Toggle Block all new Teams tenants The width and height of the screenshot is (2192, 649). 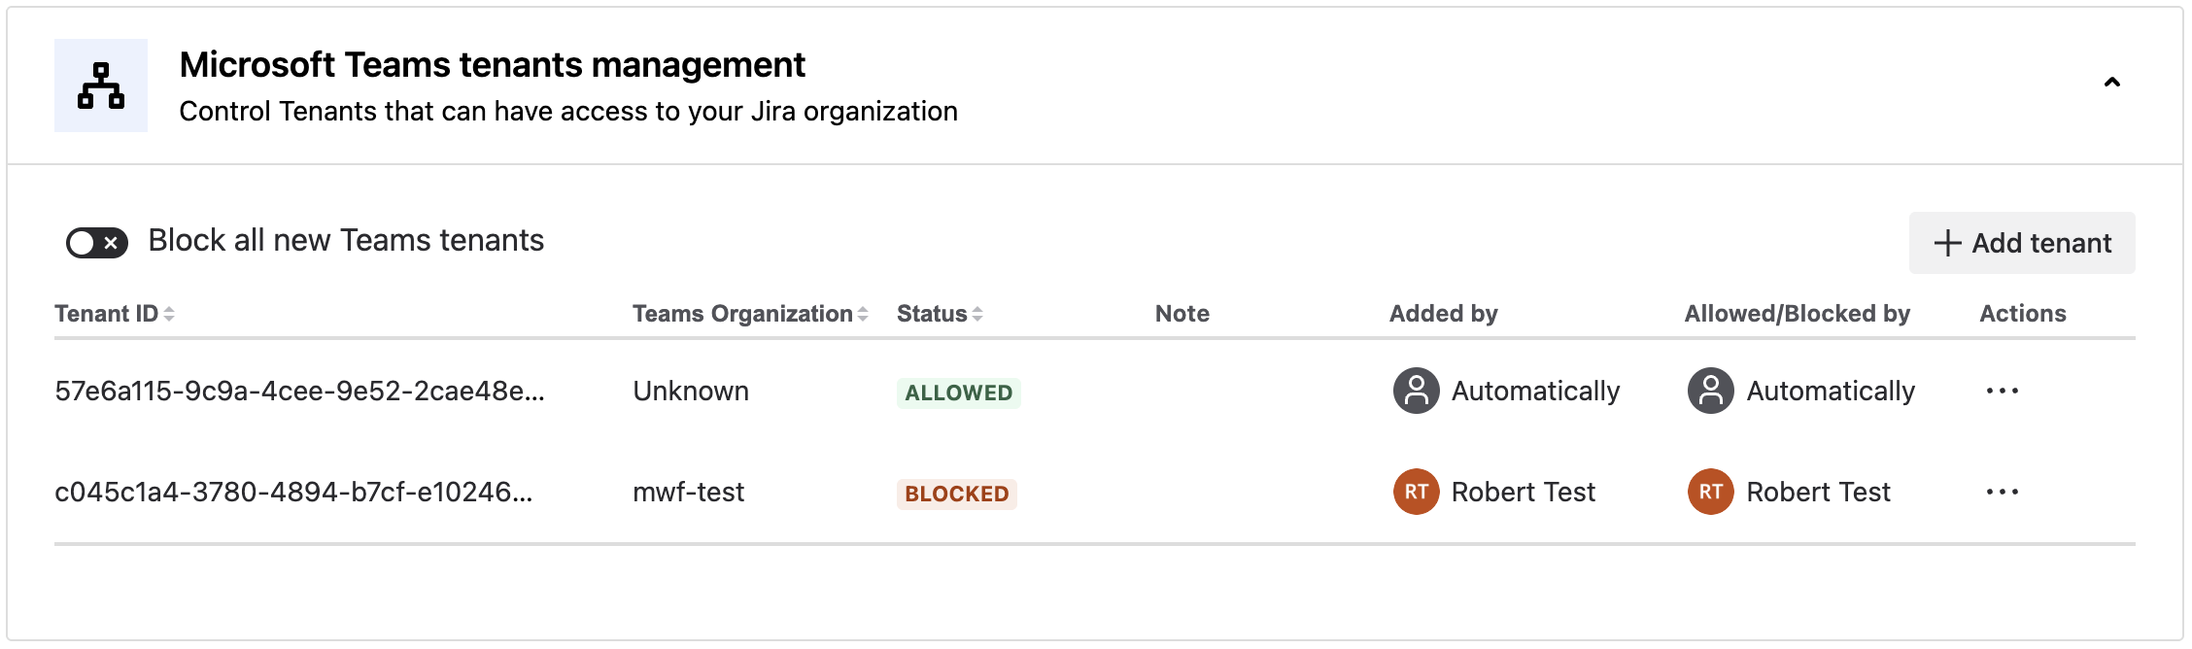tap(96, 242)
